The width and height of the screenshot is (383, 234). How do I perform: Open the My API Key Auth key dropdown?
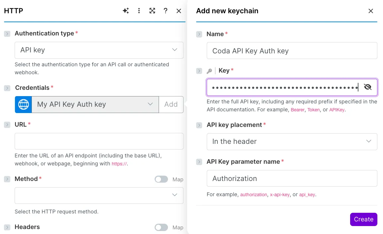(x=95, y=104)
